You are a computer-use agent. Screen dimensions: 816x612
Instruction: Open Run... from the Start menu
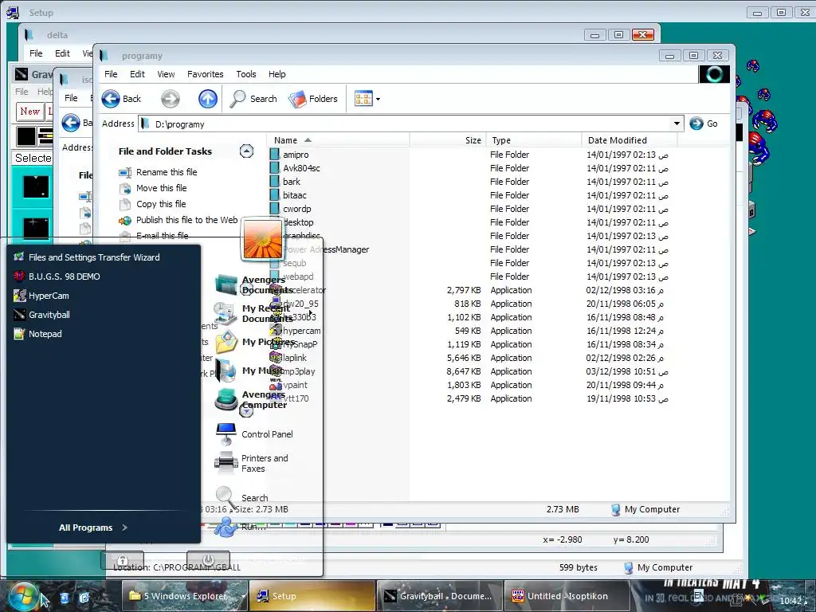click(x=242, y=527)
